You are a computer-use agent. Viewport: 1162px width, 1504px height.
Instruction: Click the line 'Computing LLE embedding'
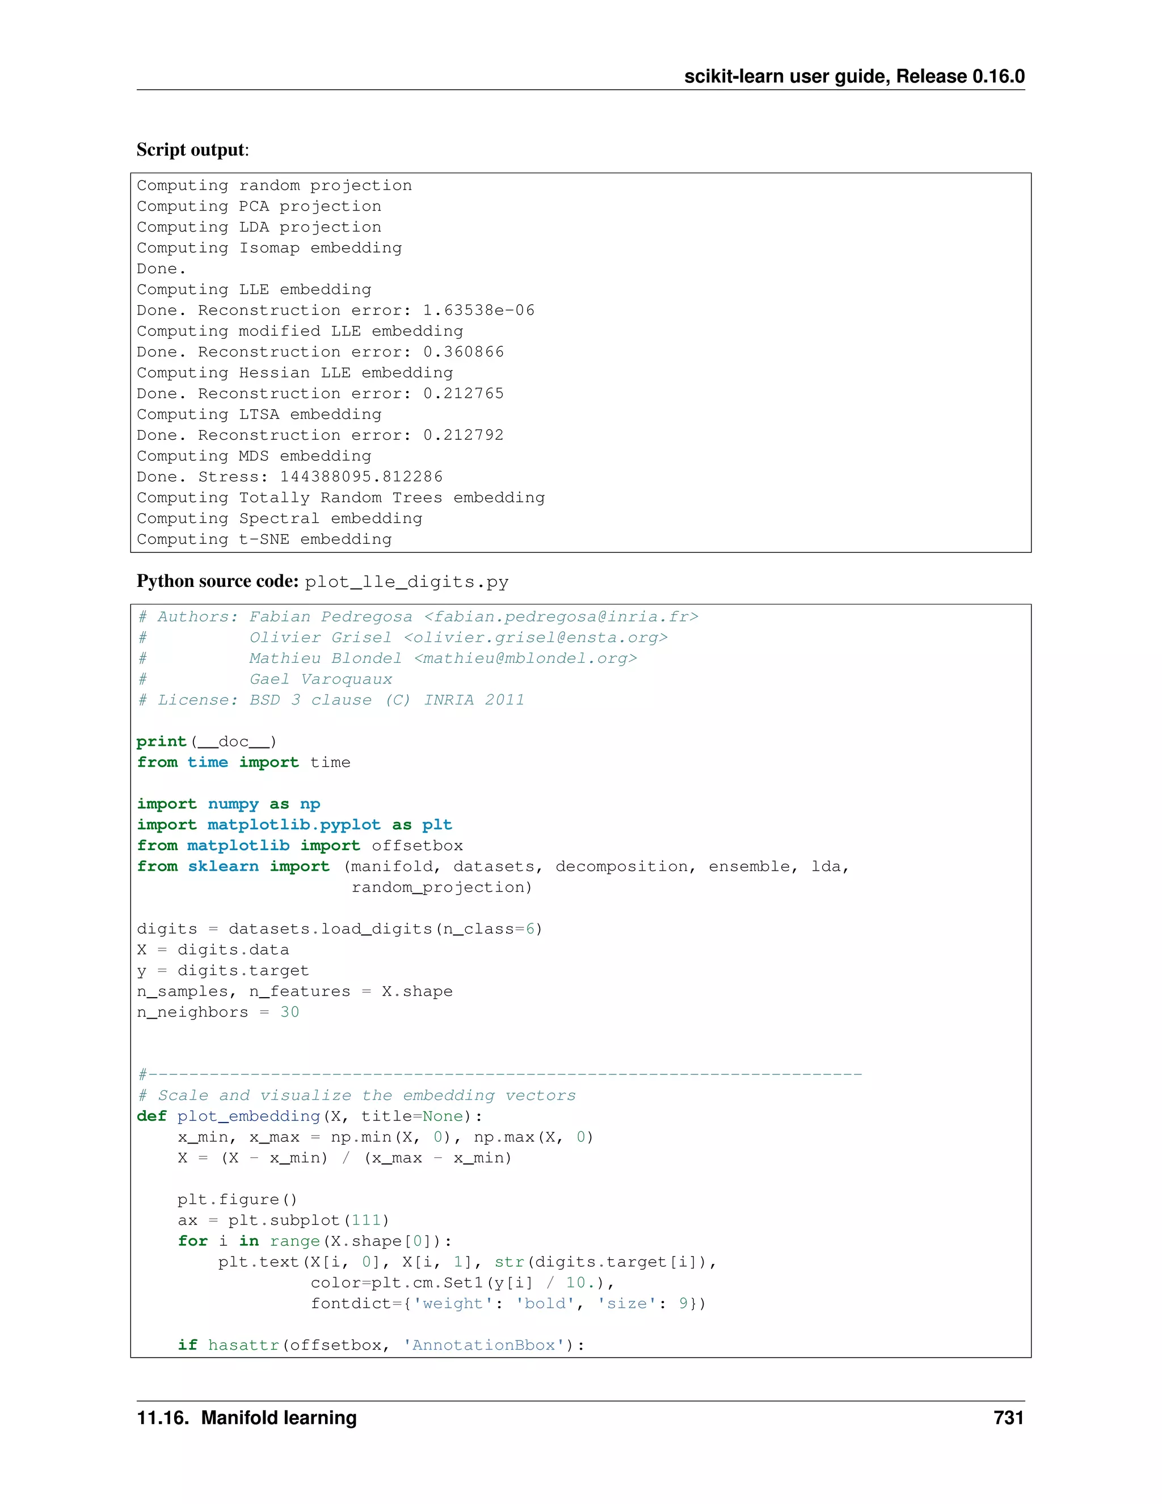click(254, 290)
